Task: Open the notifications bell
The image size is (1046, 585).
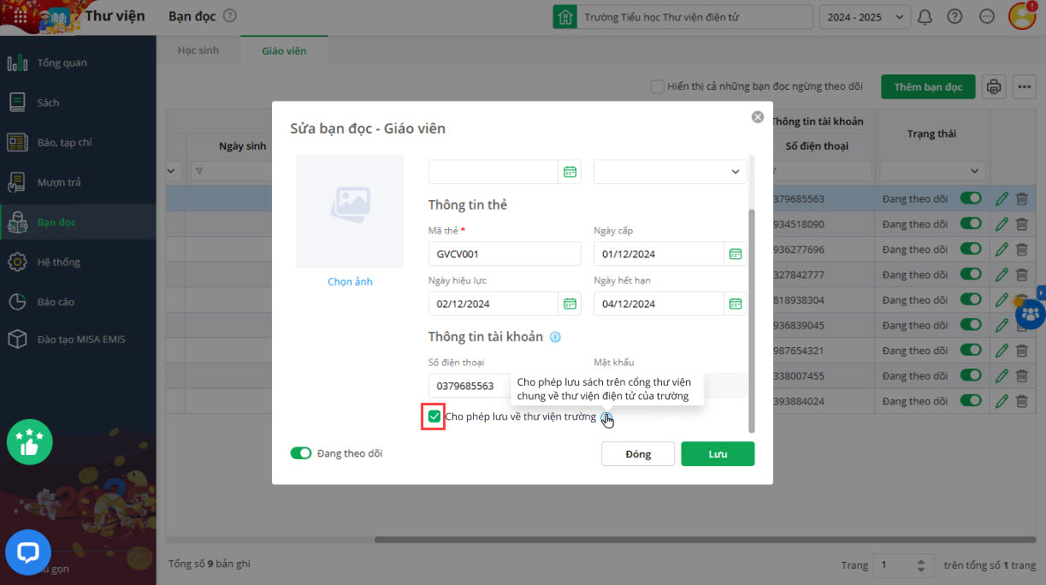Action: 925,16
